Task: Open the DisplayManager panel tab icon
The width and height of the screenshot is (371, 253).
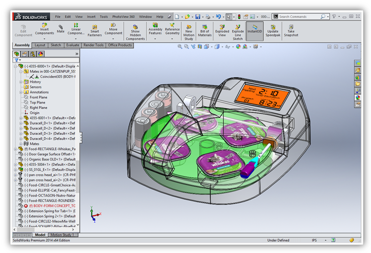Action: (41, 54)
